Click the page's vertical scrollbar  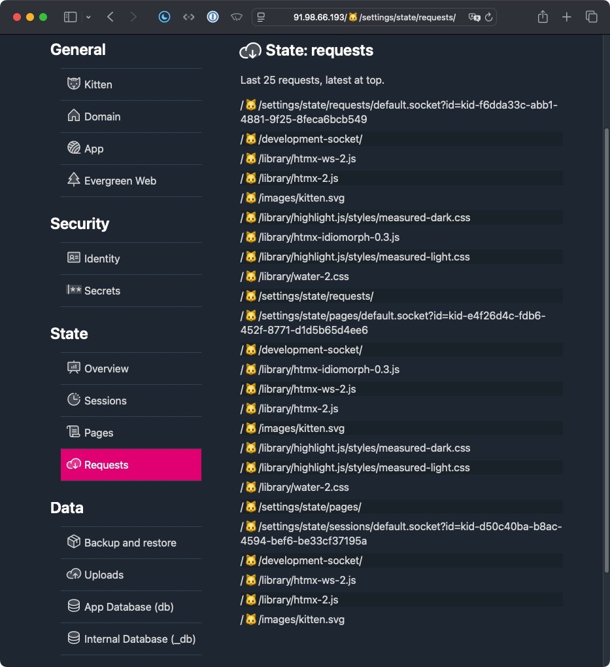pyautogui.click(x=606, y=327)
